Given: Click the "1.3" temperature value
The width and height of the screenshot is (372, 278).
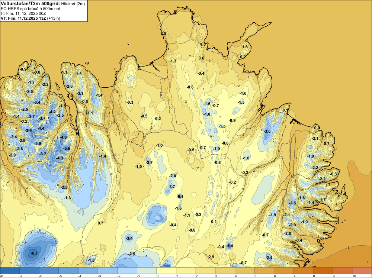Looking at the screenshot, I should pyautogui.click(x=173, y=61).
